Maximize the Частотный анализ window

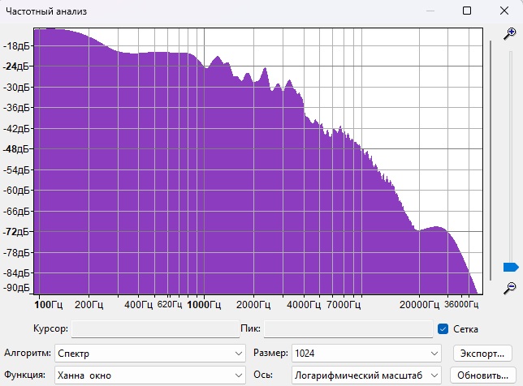click(x=467, y=11)
